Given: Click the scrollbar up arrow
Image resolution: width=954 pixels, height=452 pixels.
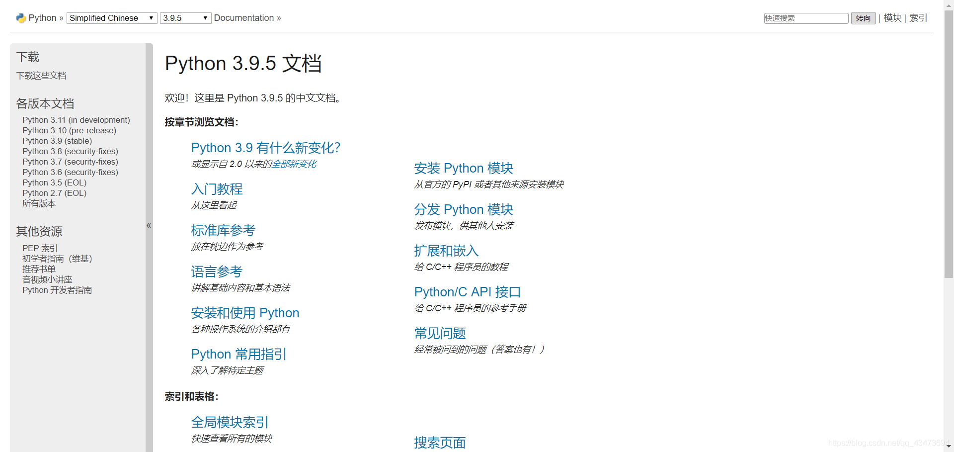Looking at the screenshot, I should click(949, 4).
